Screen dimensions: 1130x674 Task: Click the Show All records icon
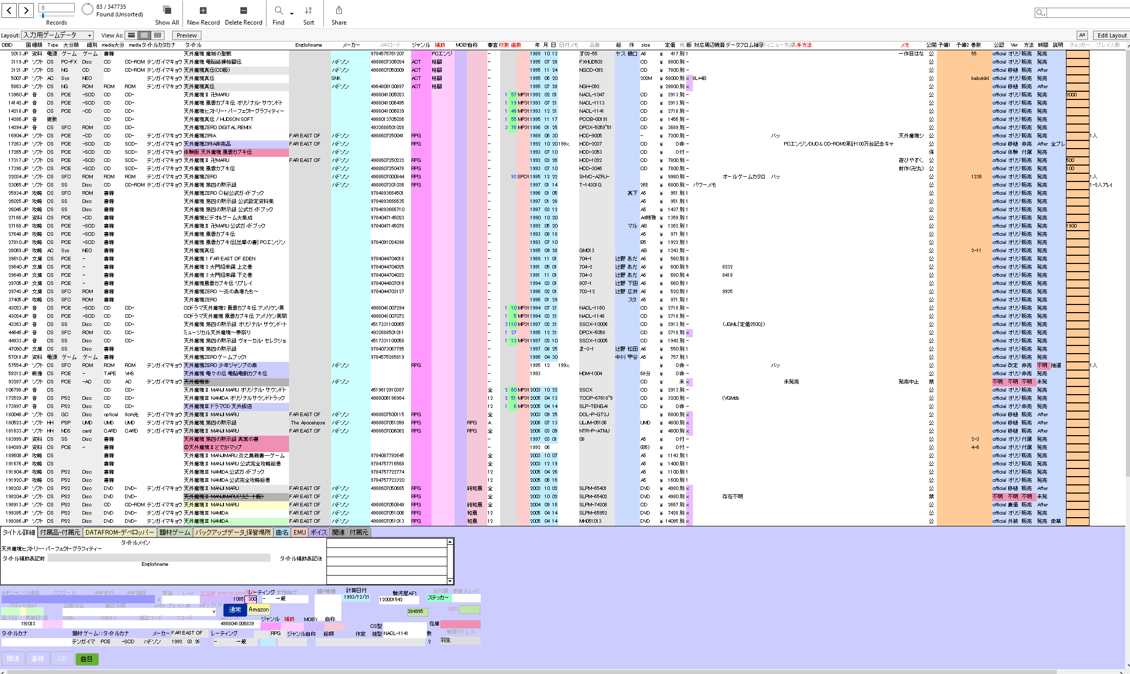167,10
